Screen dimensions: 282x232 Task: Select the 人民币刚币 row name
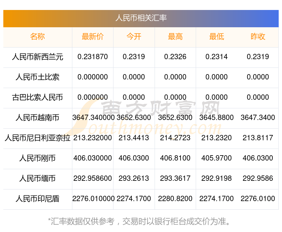[x=37, y=158]
